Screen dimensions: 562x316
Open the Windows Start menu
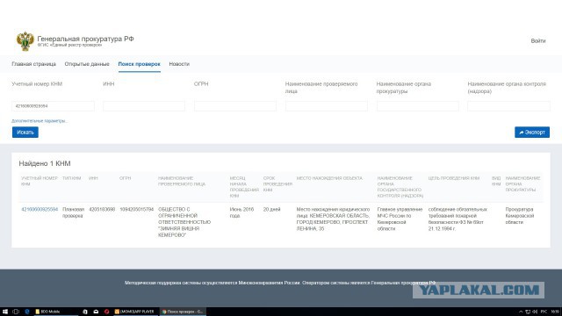click(5, 312)
